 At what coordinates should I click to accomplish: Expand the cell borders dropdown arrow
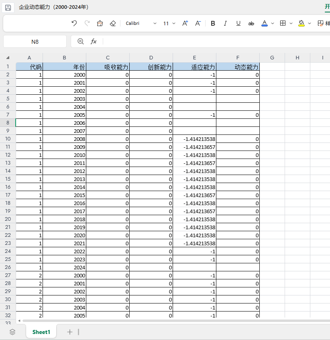click(291, 23)
